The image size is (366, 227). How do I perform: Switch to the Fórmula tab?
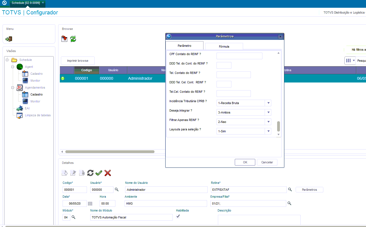[224, 47]
